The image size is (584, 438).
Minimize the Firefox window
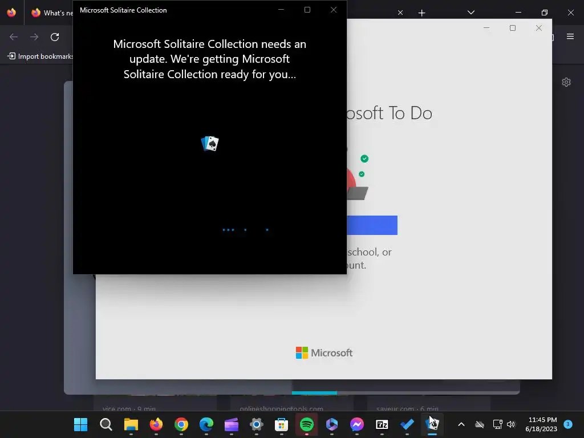coord(518,13)
